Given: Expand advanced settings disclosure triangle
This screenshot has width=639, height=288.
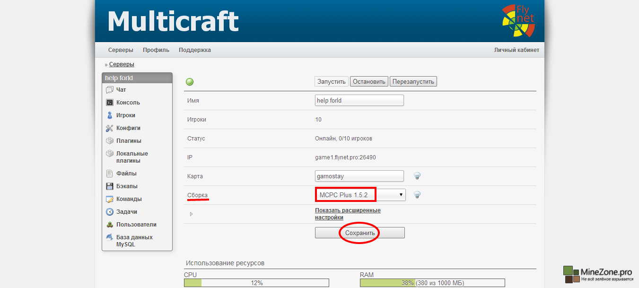Looking at the screenshot, I should 191,214.
